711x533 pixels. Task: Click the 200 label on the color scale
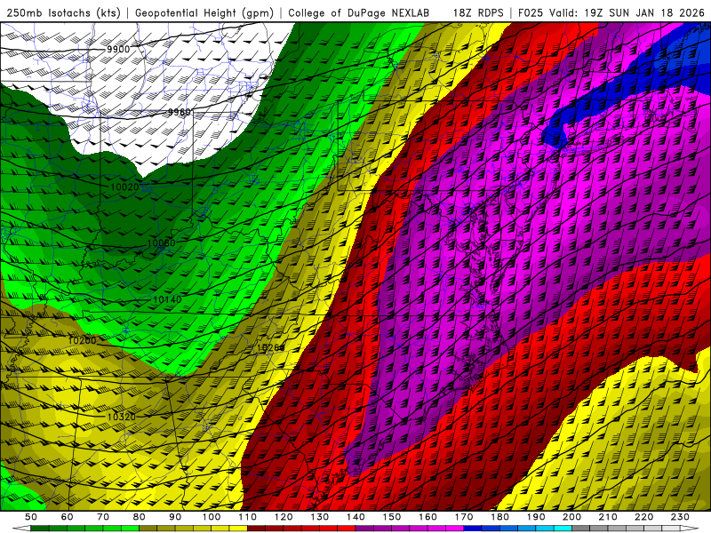click(571, 517)
